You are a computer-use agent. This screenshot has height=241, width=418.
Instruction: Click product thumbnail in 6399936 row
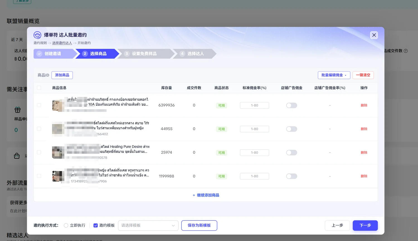58,106
